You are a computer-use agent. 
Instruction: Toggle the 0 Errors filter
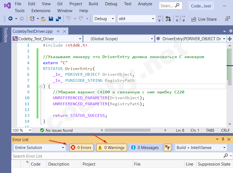coord(81,148)
